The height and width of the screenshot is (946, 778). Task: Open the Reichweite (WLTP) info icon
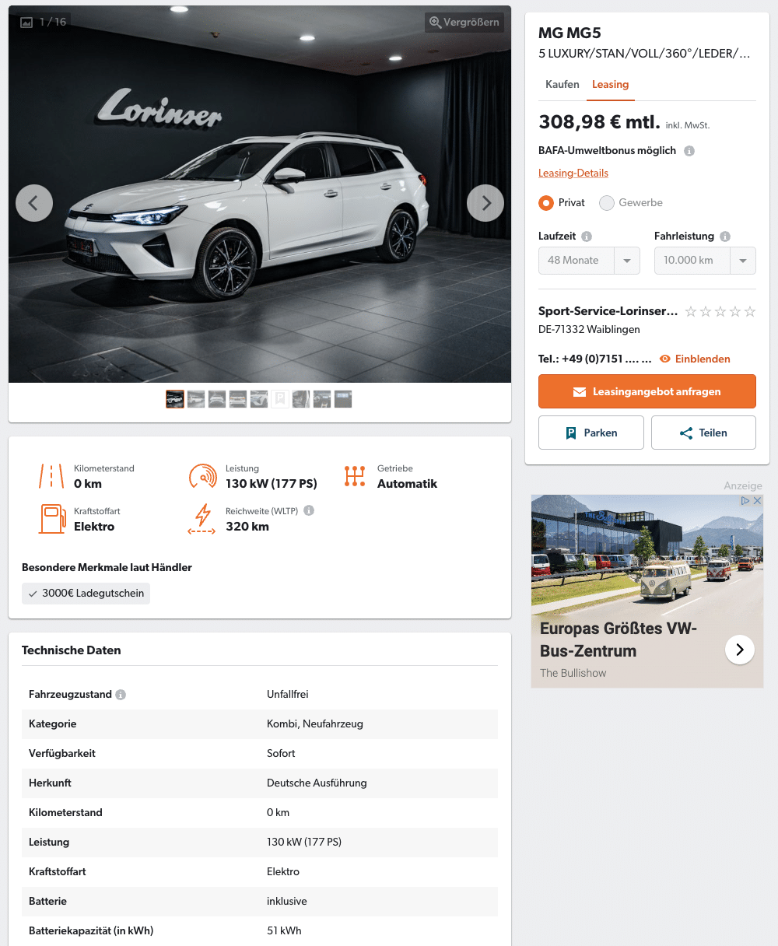point(309,511)
